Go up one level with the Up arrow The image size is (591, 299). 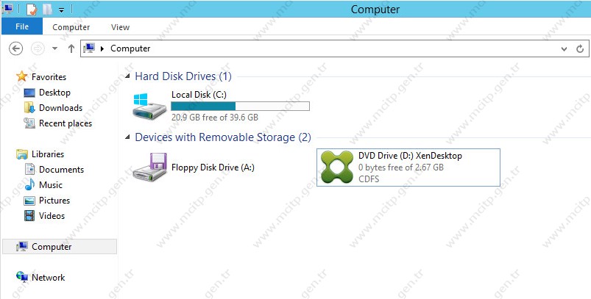coord(71,48)
